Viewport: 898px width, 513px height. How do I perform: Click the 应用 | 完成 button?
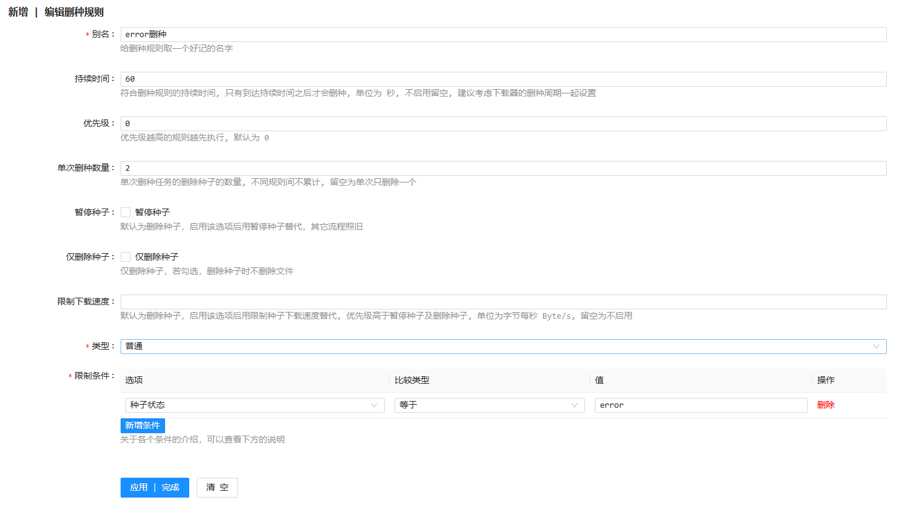155,488
